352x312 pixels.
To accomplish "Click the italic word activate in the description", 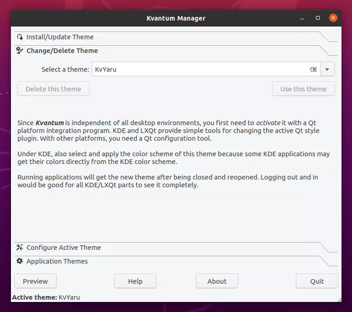I will [268, 123].
